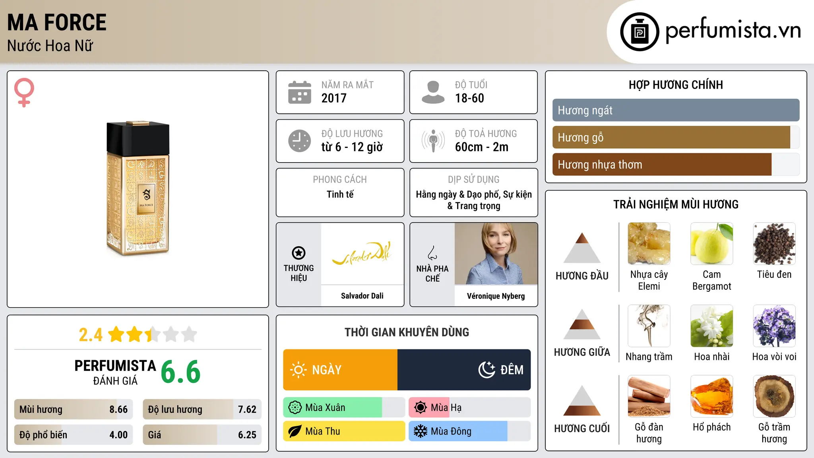Click the MA FORCE title
Screen dimensions: 814x458
tap(57, 22)
